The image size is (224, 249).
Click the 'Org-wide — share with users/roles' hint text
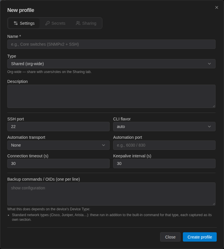coord(49,72)
